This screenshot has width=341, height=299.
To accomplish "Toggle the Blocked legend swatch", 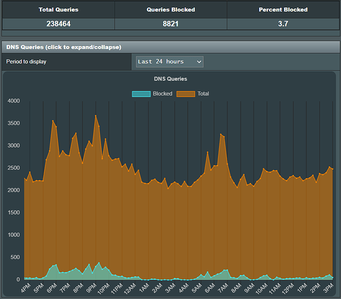I will [x=141, y=94].
